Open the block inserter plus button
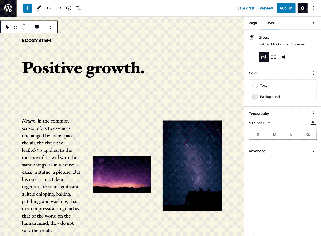 tap(27, 8)
